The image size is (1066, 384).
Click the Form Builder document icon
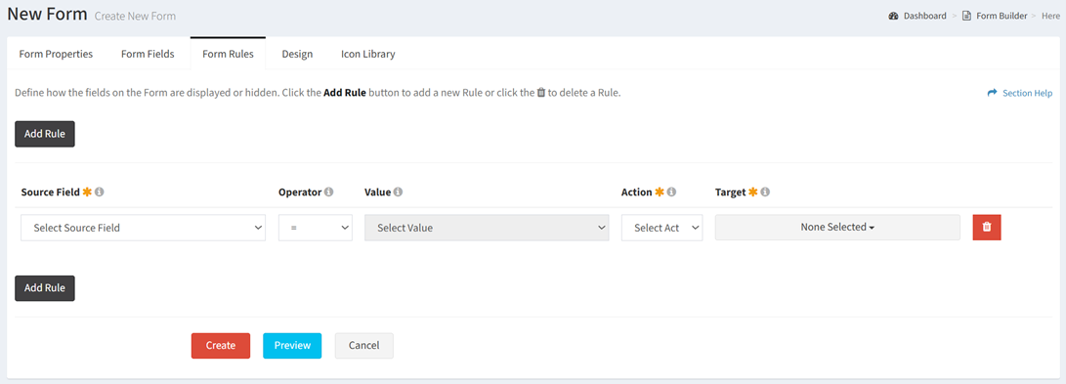pos(966,16)
